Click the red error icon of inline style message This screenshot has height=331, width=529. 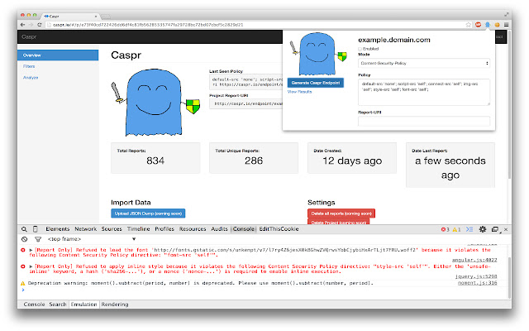[x=23, y=266]
